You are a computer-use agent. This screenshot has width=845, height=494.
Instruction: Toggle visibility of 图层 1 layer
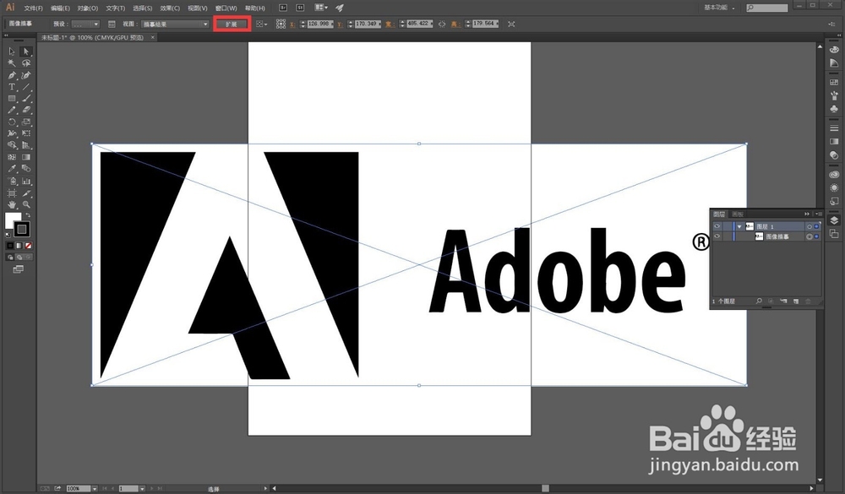tap(717, 226)
